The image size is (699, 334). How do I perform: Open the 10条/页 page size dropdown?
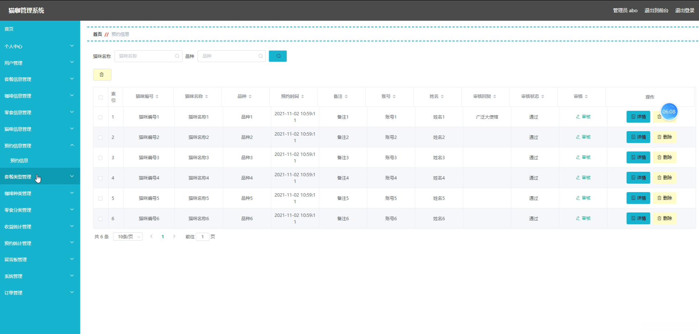[x=128, y=237]
